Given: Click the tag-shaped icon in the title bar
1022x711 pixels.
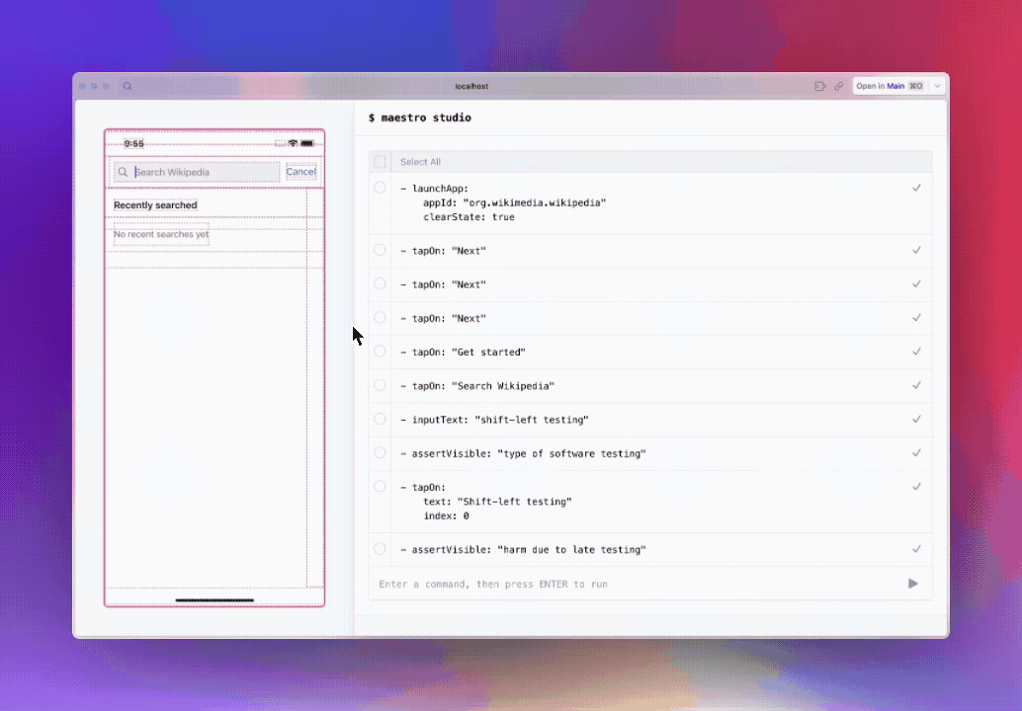Looking at the screenshot, I should coord(820,86).
